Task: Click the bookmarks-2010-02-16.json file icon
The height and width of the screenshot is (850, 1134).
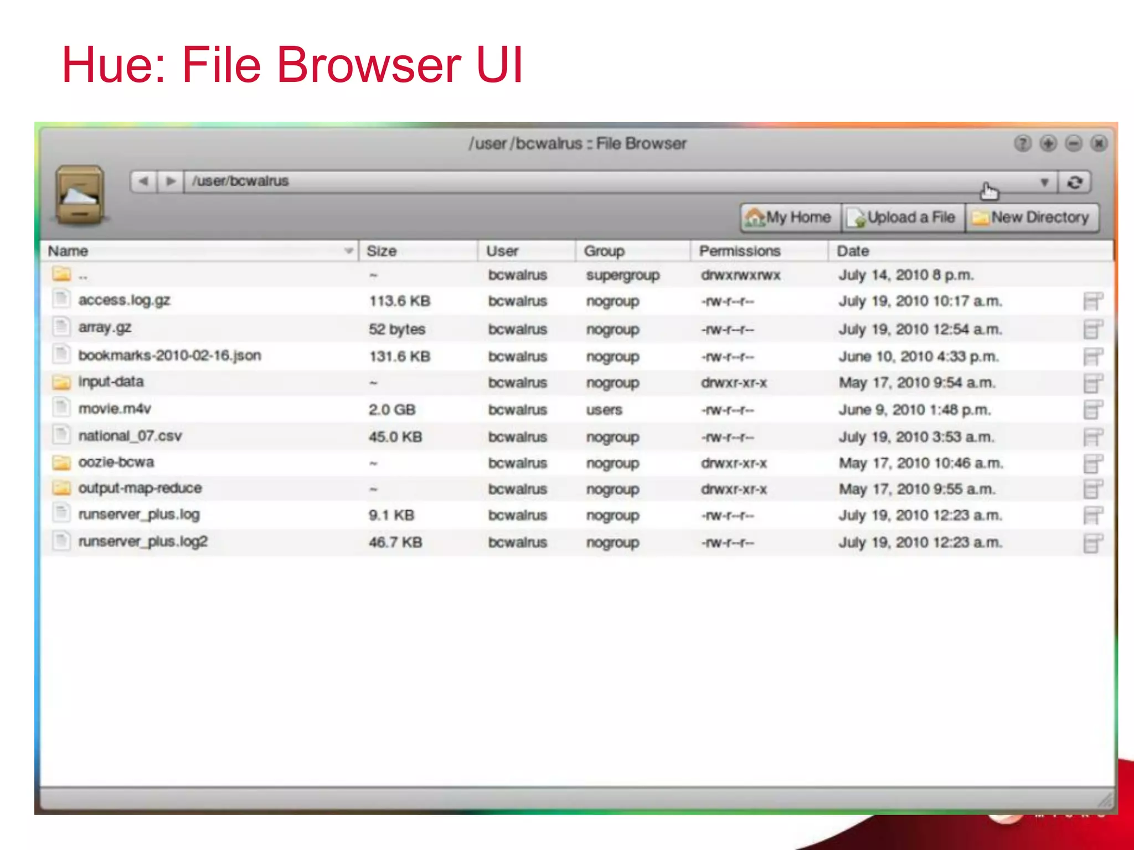Action: point(61,354)
